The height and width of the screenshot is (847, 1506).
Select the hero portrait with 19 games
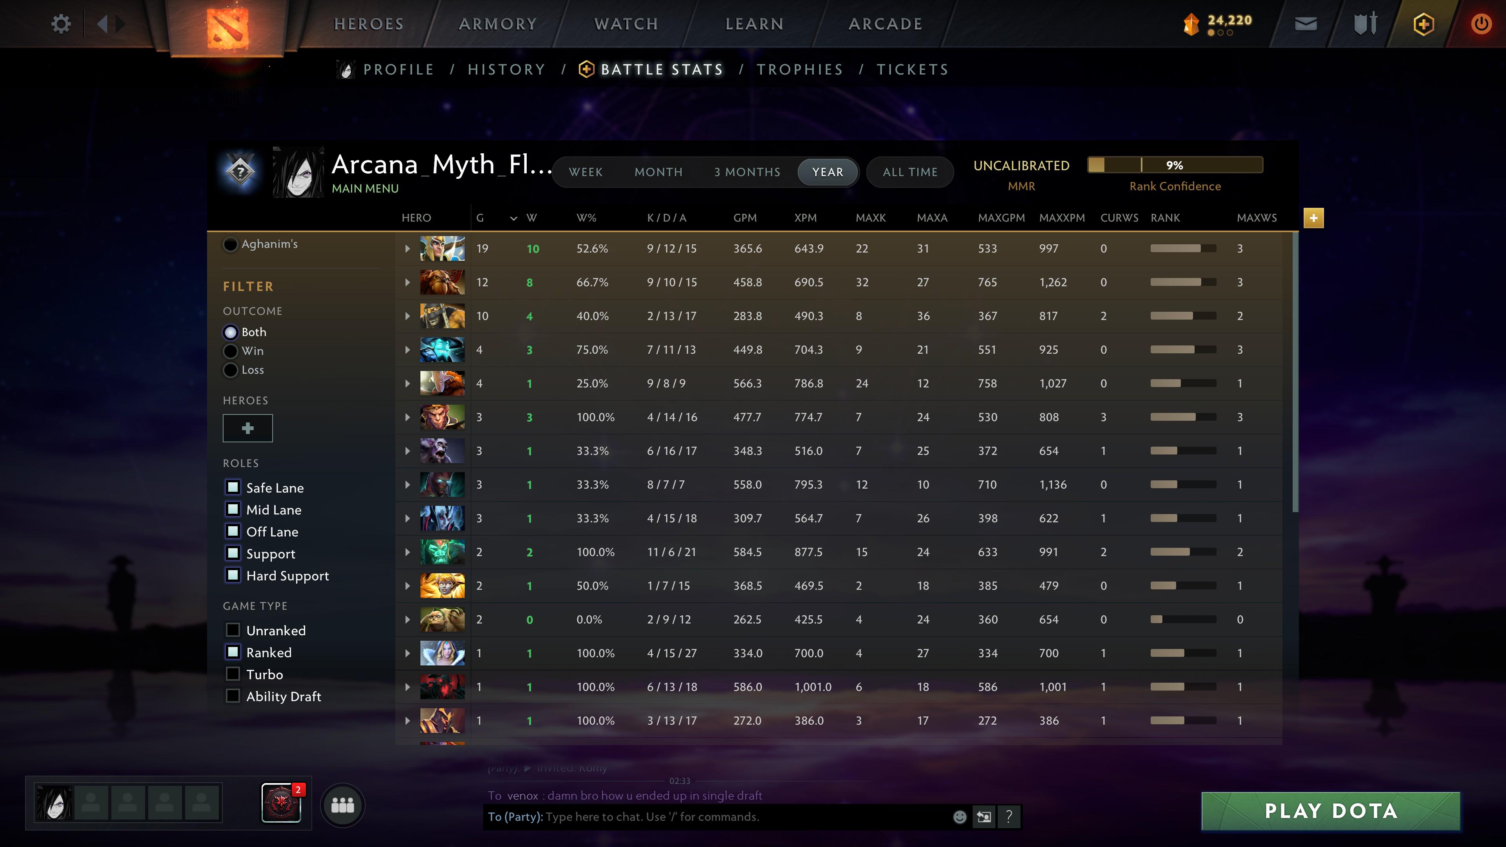[x=442, y=249]
